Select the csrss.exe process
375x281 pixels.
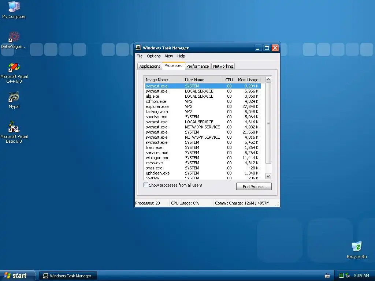(203, 163)
